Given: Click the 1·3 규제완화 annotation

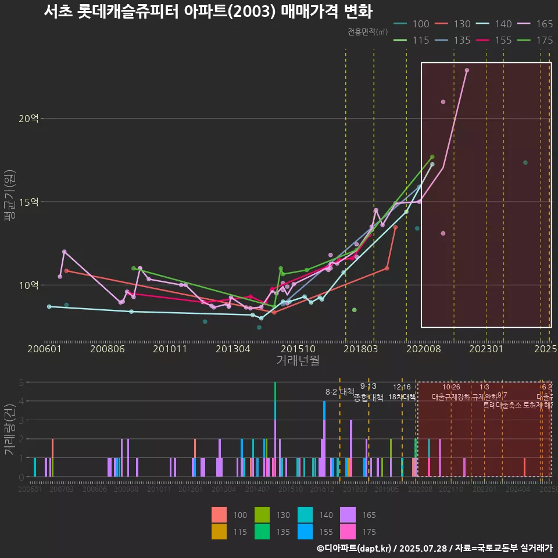Looking at the screenshot, I should (x=484, y=392).
